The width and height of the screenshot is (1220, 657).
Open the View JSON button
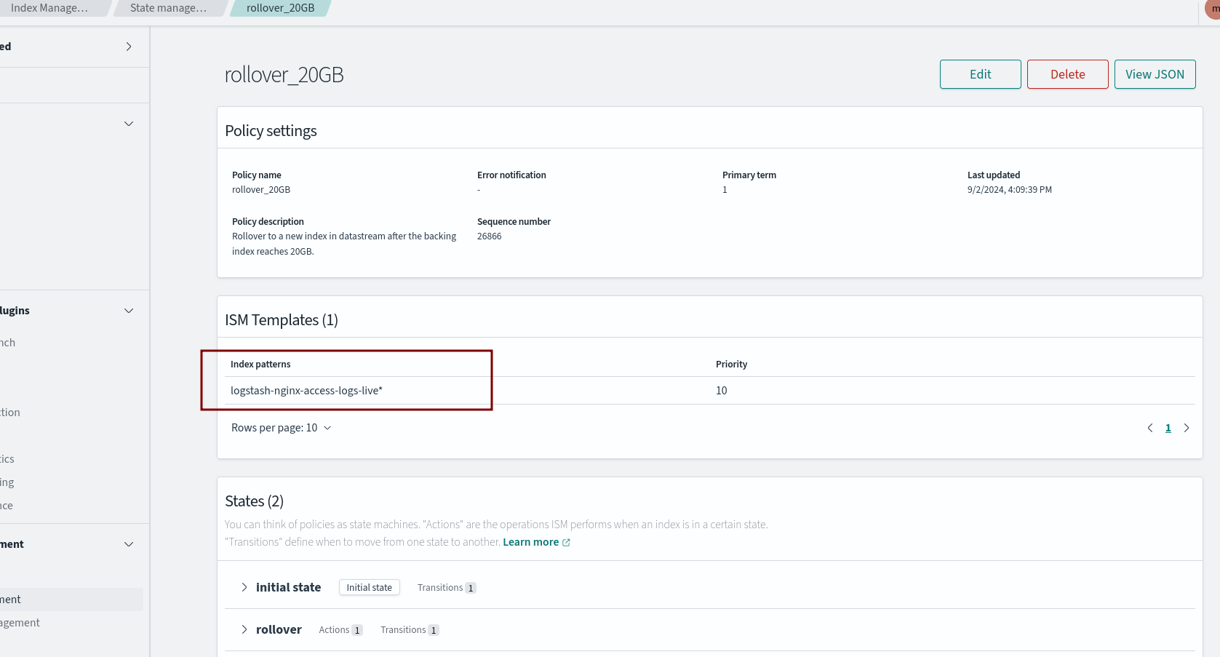coord(1155,74)
